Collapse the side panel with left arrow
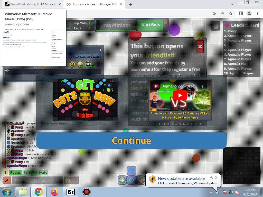Screen dimensions: 263x197 (x=100, y=50)
